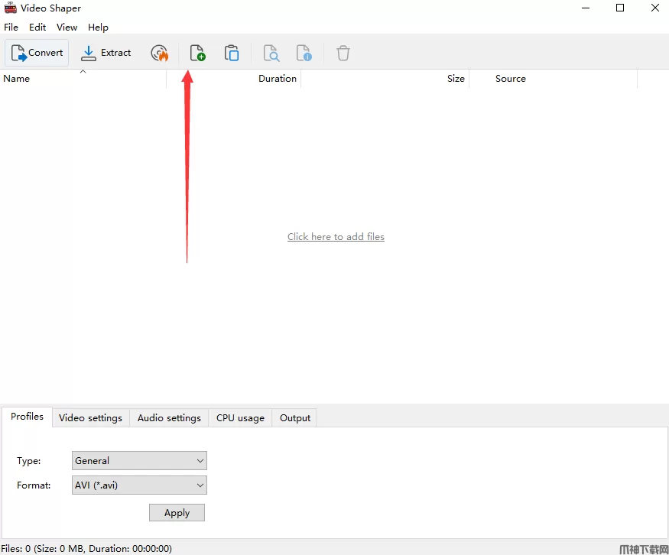Click the 'Click here to add files' link
The height and width of the screenshot is (555, 669).
point(336,237)
